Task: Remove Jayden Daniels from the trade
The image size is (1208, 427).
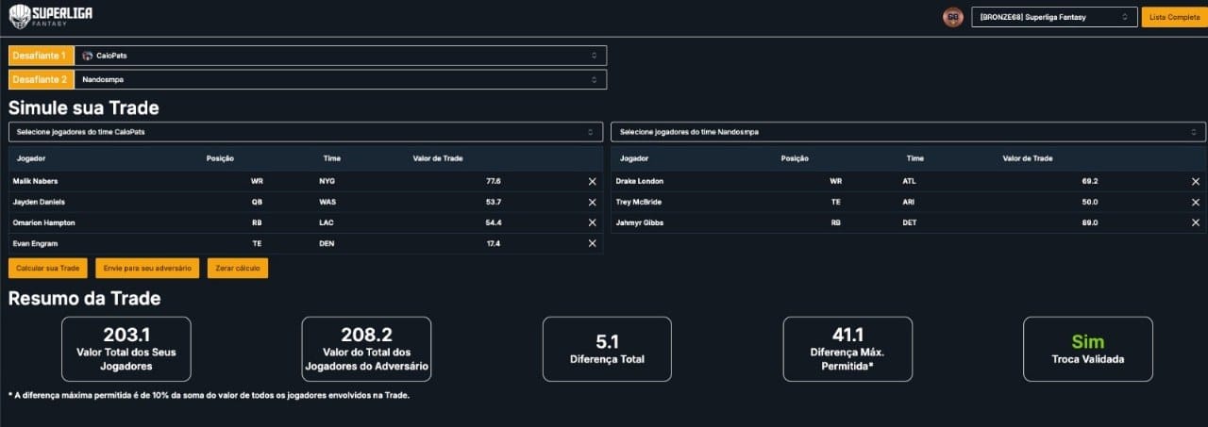Action: 592,202
